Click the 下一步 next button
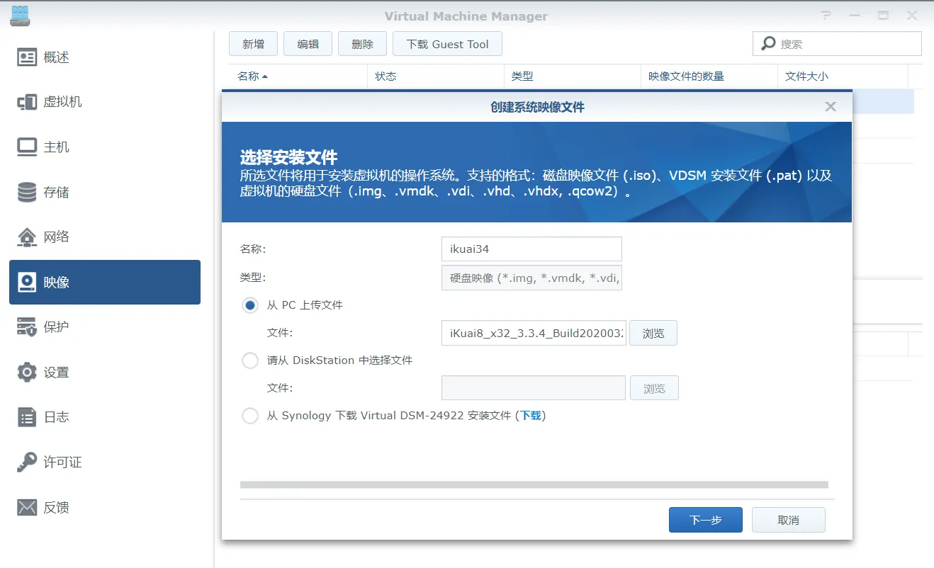 (x=706, y=520)
